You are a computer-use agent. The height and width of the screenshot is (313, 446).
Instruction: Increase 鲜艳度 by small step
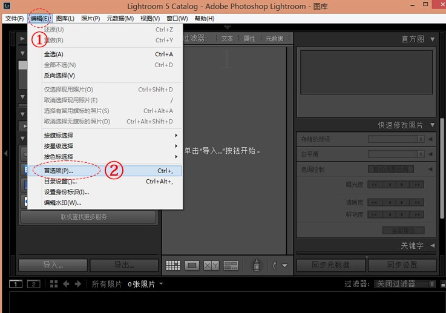[403, 214]
